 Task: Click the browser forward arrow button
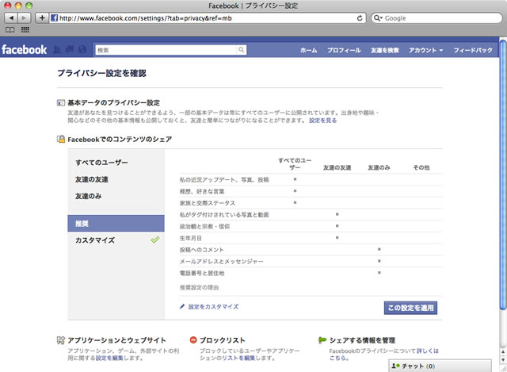tap(25, 18)
